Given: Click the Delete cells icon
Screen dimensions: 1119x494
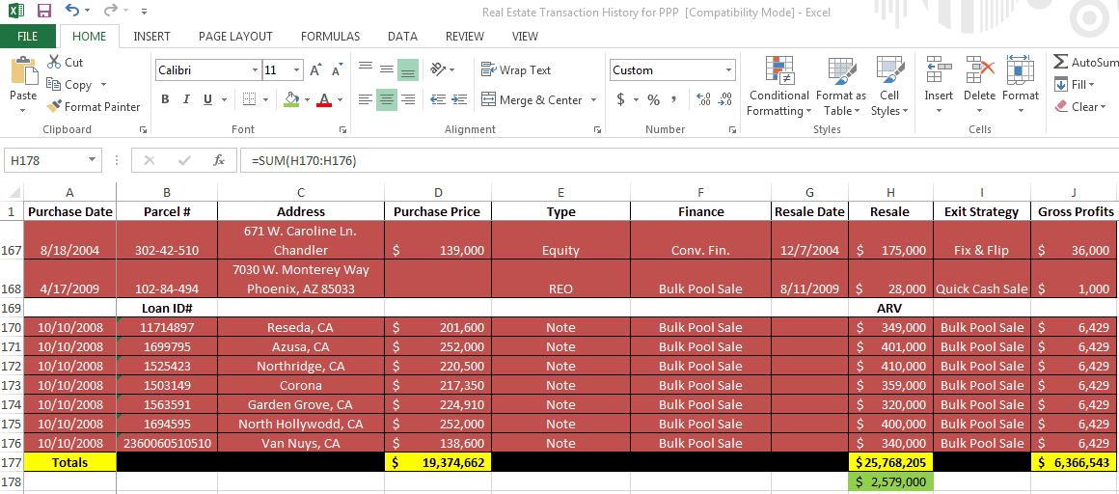Looking at the screenshot, I should (x=979, y=70).
